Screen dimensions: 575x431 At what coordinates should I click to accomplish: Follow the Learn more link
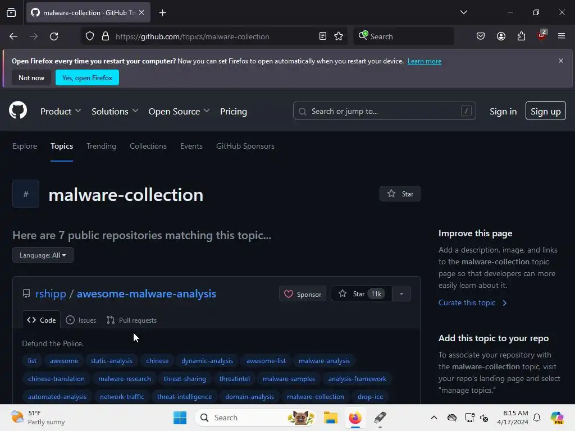pos(425,61)
